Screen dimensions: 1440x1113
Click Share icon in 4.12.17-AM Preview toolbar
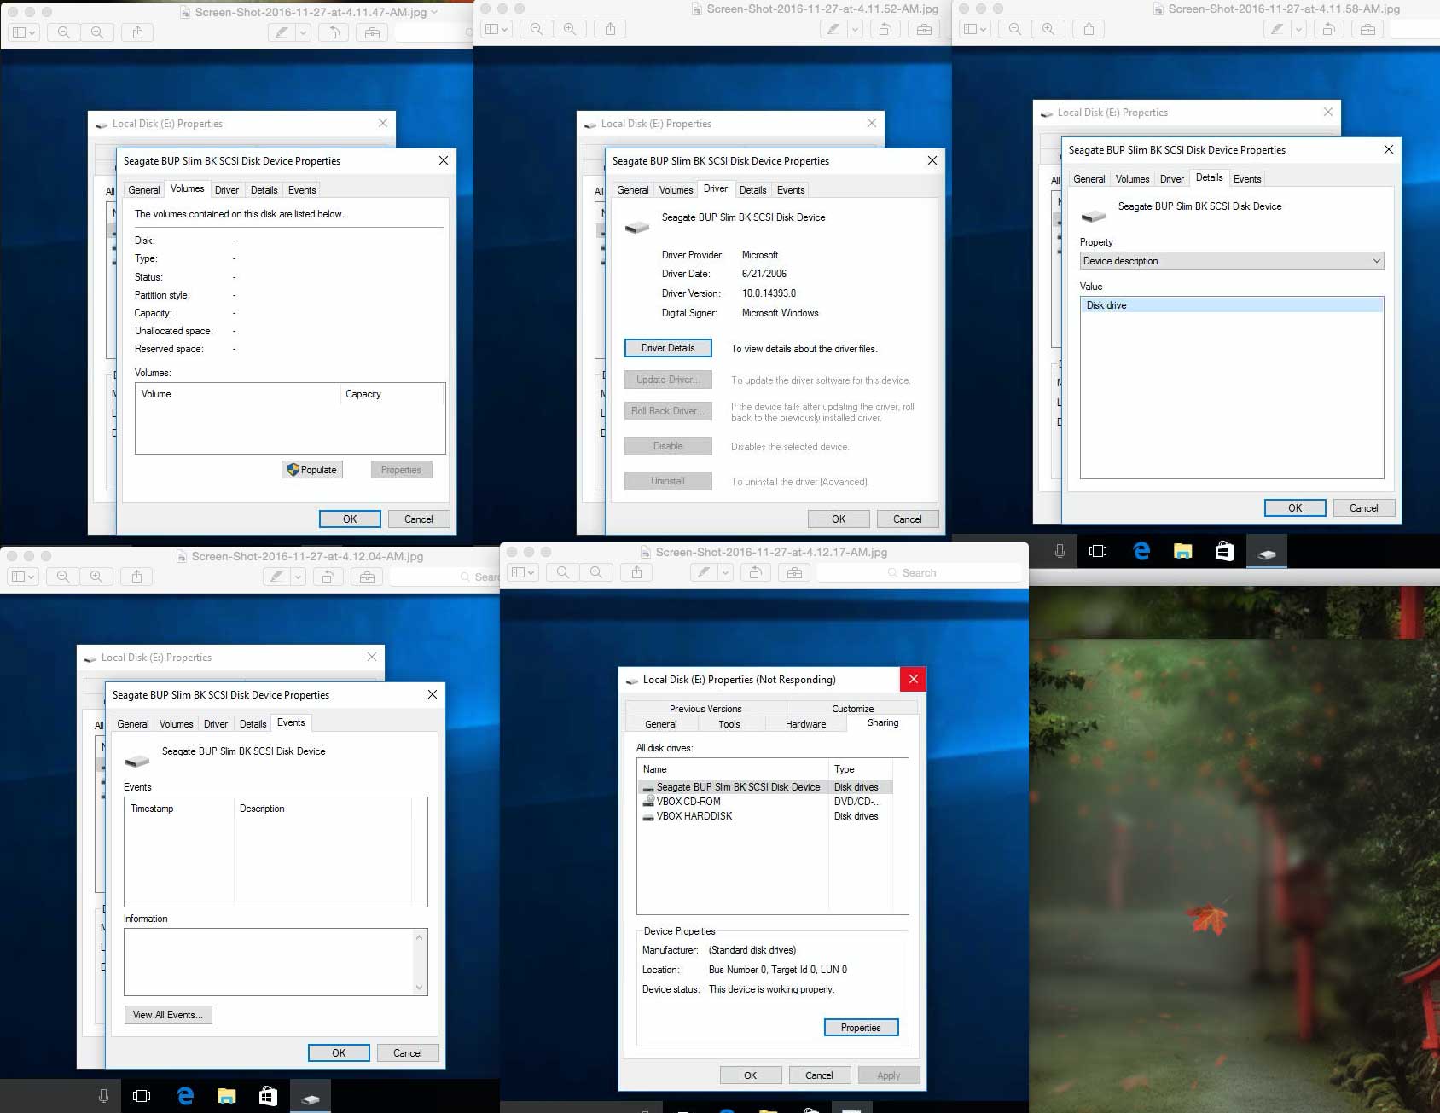point(636,572)
